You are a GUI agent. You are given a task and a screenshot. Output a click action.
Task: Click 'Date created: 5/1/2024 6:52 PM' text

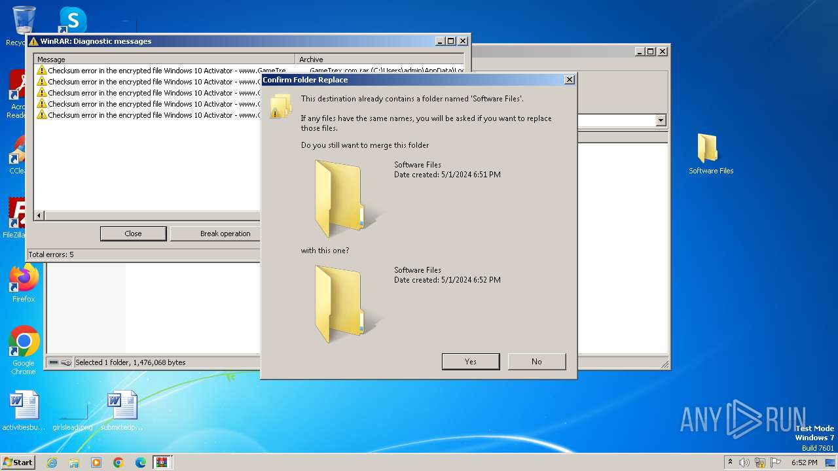(x=447, y=280)
